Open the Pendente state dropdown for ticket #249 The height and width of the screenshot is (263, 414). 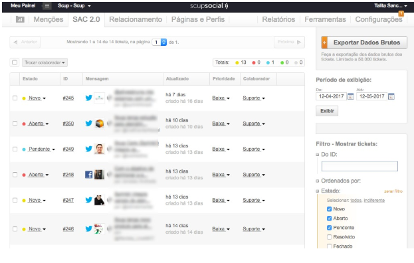[x=42, y=149]
